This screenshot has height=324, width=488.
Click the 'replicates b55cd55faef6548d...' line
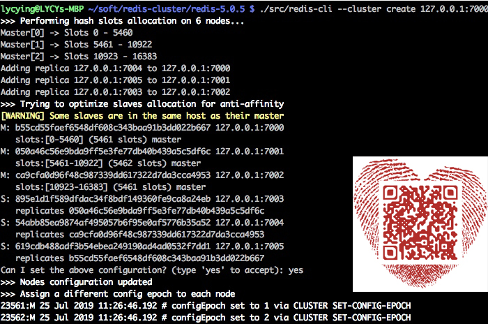[139, 258]
